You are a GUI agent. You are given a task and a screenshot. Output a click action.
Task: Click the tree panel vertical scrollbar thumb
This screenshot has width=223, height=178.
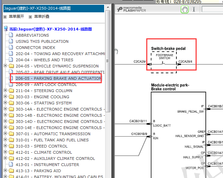pyautogui.click(x=108, y=61)
